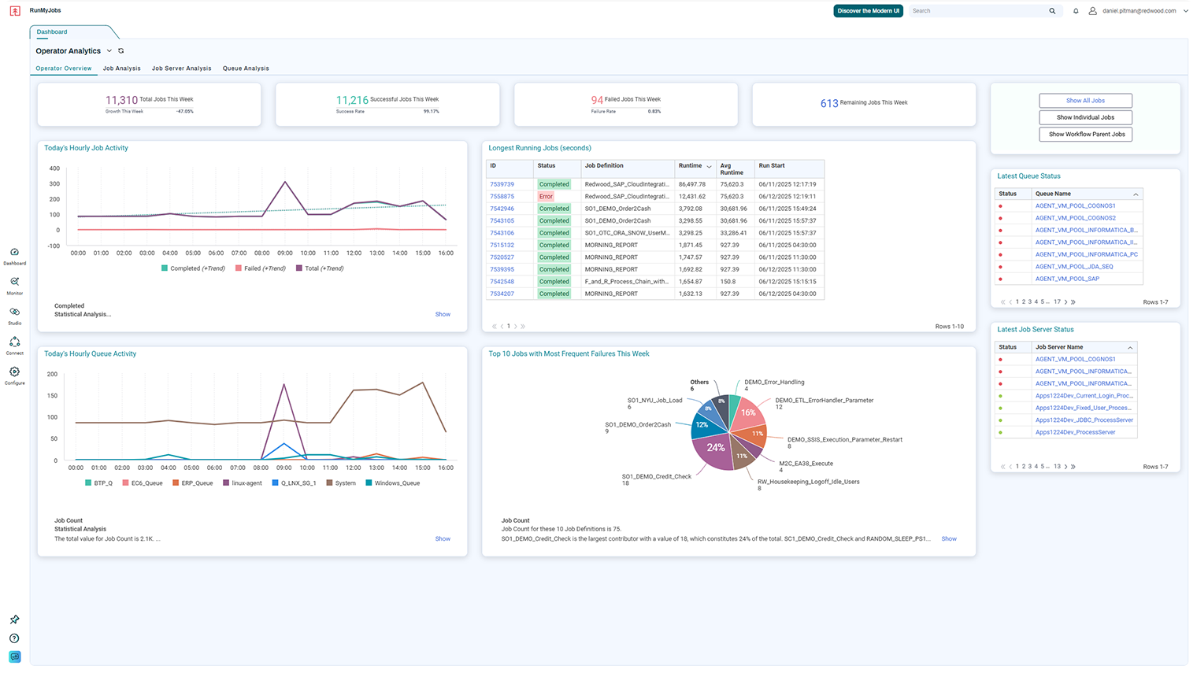The height and width of the screenshot is (673, 1197).
Task: Click the refresh icon beside Operator Analytics
Action: 121,51
